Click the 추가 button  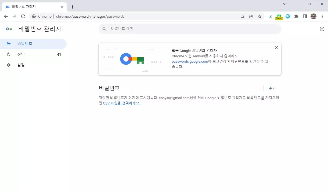pos(272,88)
